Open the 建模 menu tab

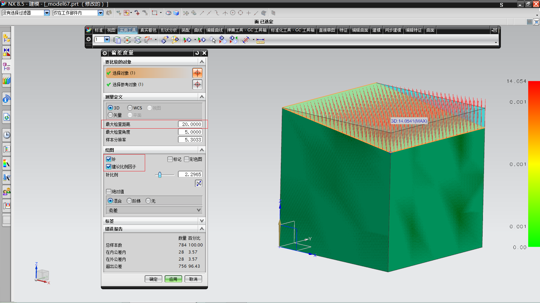pos(376,30)
